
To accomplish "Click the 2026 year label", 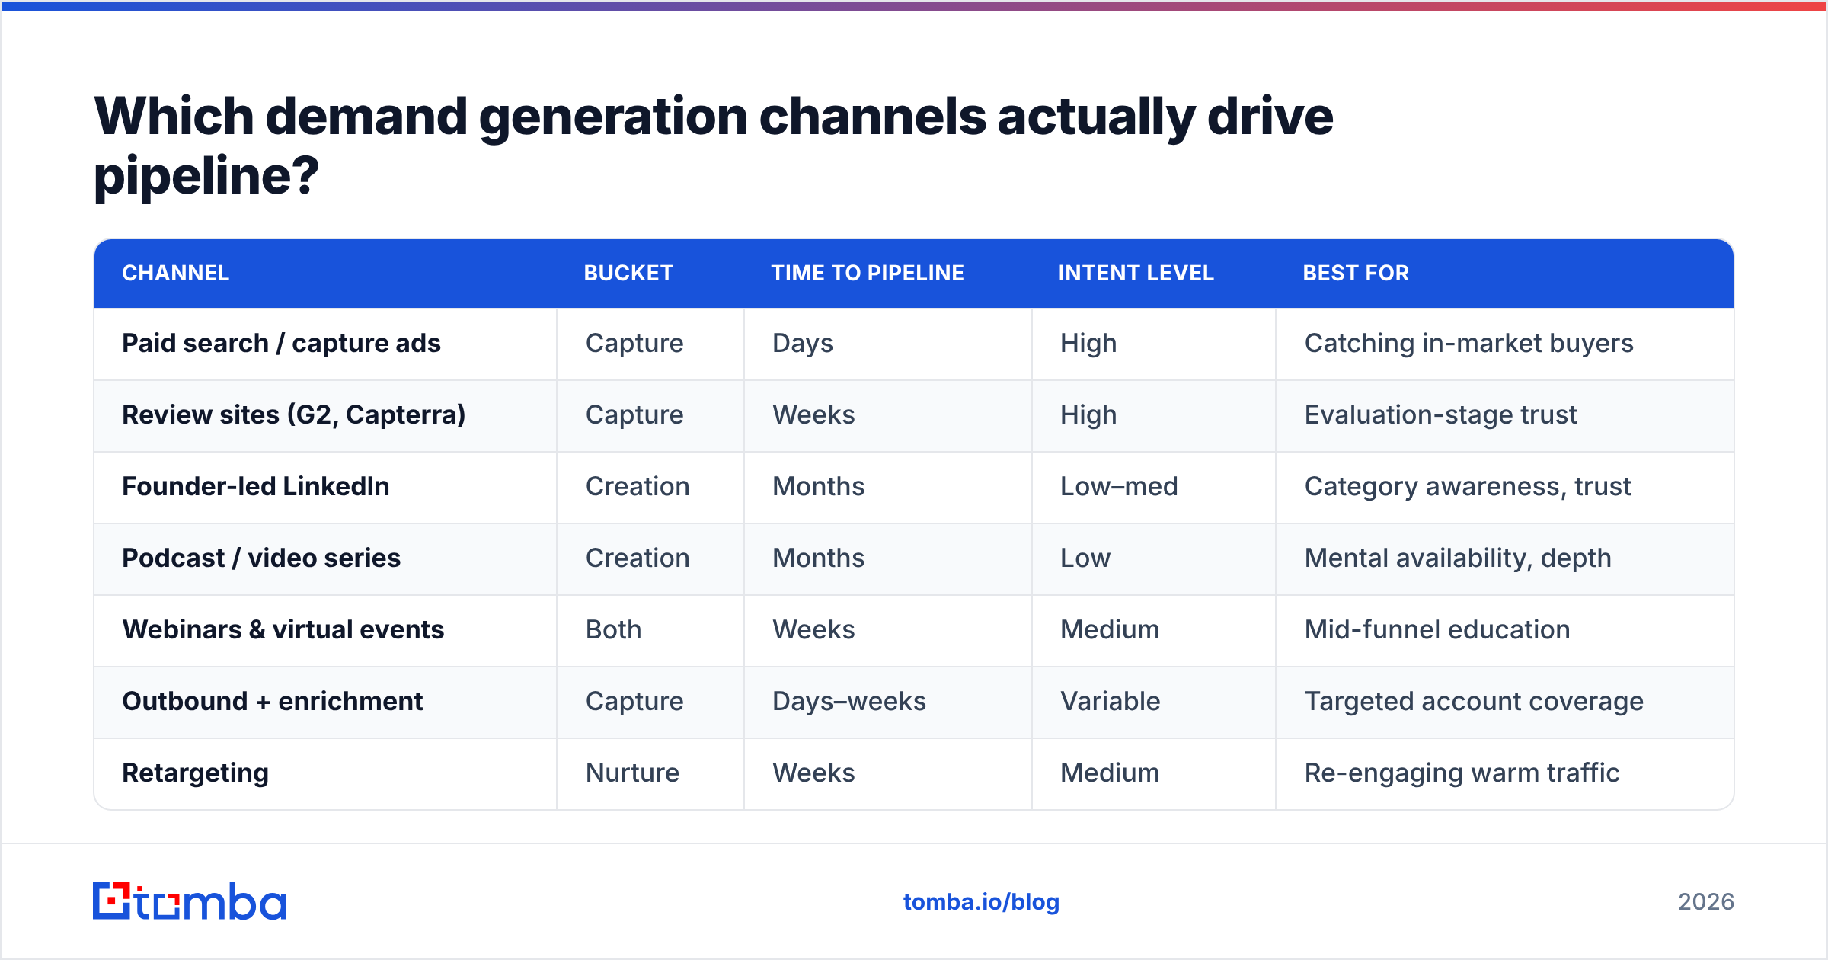I will click(x=1706, y=902).
